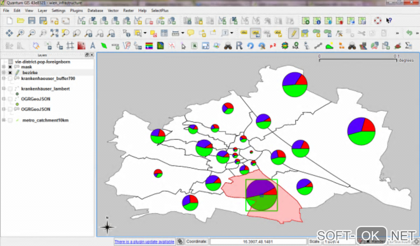Click the plugin update available link
Image resolution: width=420 pixels, height=246 pixels.
pyautogui.click(x=144, y=242)
